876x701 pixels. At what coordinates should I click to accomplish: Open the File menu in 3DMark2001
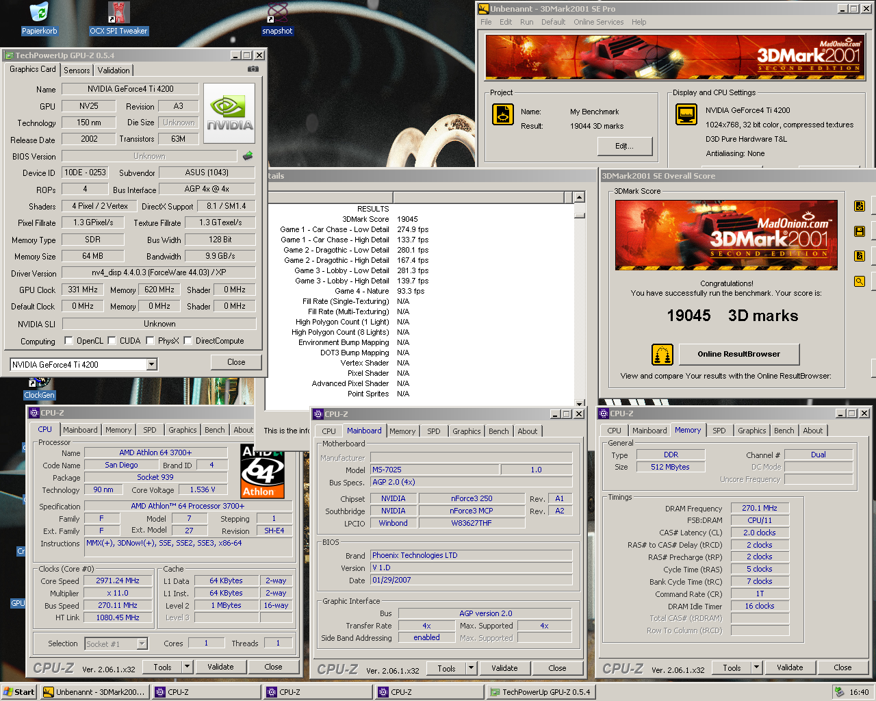pyautogui.click(x=486, y=22)
